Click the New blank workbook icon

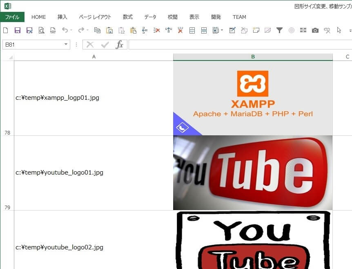coord(6,30)
